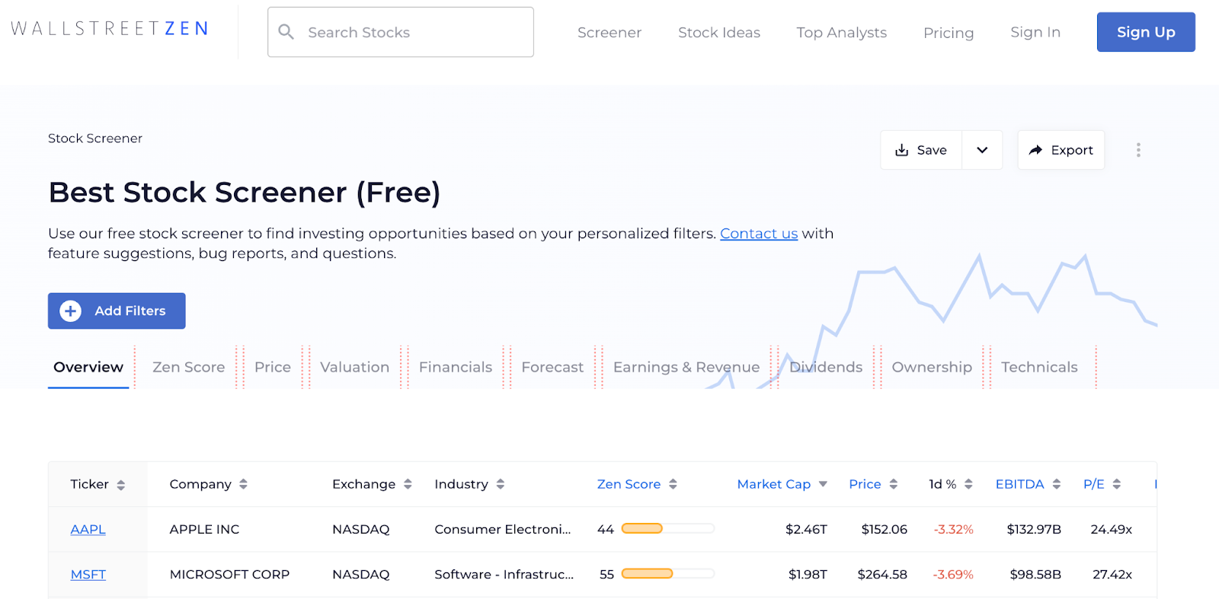
Task: Click the EBITDA column header link
Action: click(x=1019, y=484)
